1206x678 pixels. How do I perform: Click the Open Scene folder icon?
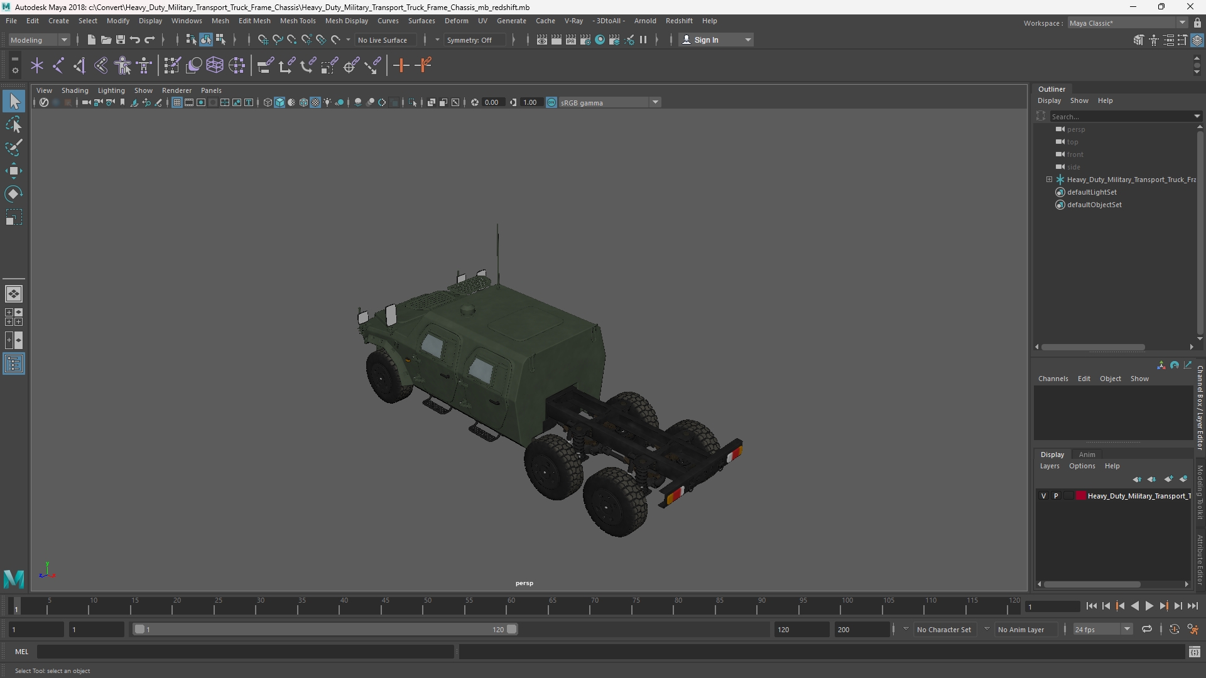pyautogui.click(x=106, y=40)
